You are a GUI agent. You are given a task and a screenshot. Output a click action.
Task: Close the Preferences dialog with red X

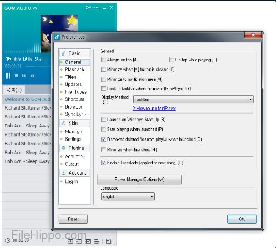coord(253,35)
